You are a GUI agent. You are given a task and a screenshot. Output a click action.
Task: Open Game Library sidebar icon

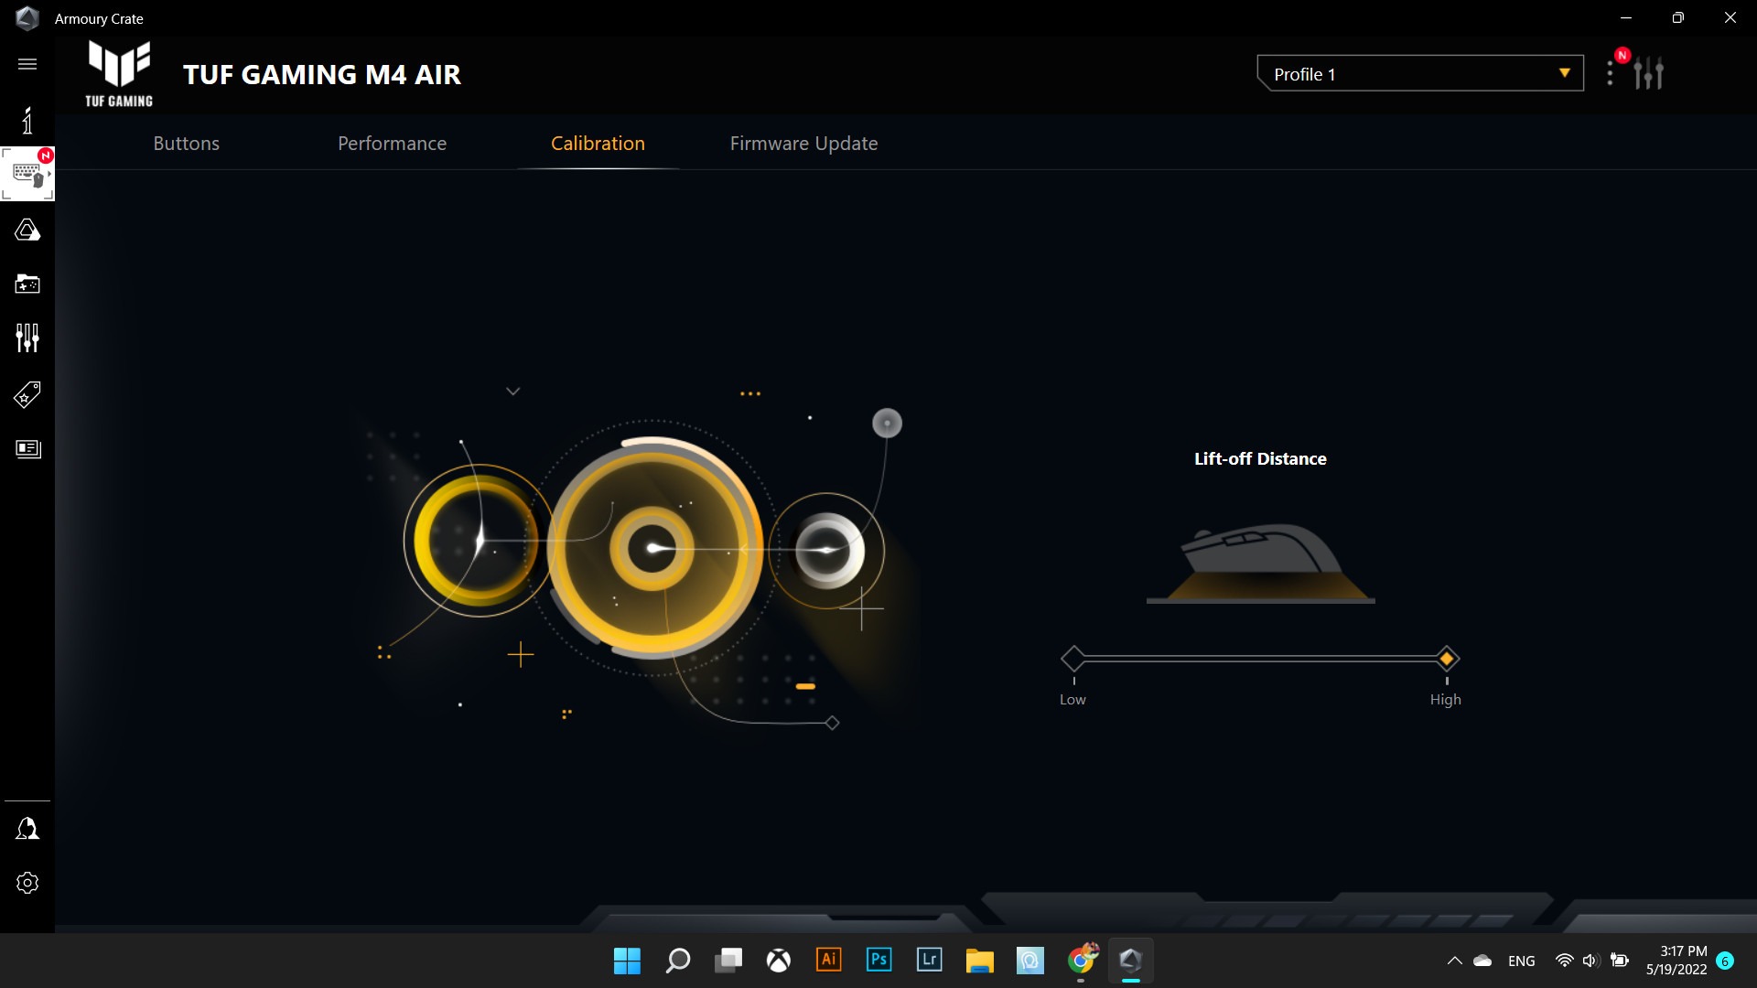click(27, 284)
